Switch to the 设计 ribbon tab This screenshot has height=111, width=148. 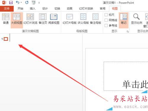45,9
